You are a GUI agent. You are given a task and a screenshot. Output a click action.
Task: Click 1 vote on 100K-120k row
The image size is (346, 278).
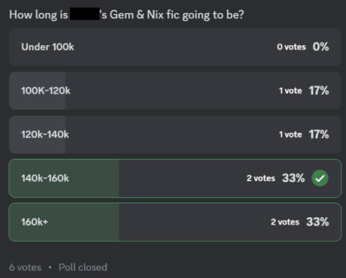pyautogui.click(x=291, y=90)
